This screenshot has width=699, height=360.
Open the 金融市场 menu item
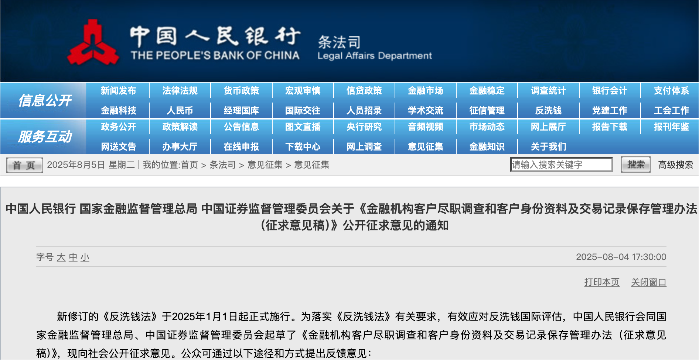pyautogui.click(x=426, y=91)
